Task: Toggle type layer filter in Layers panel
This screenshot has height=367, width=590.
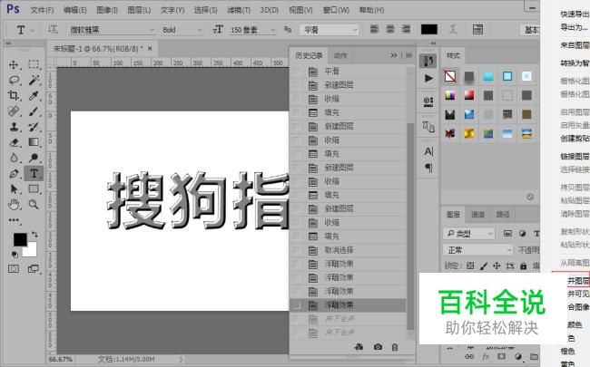Action: (536, 234)
